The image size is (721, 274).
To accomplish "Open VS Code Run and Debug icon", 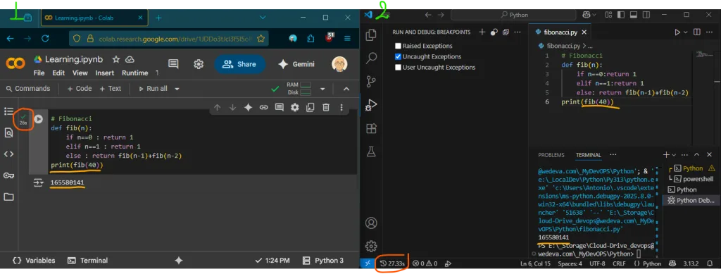I will click(371, 105).
